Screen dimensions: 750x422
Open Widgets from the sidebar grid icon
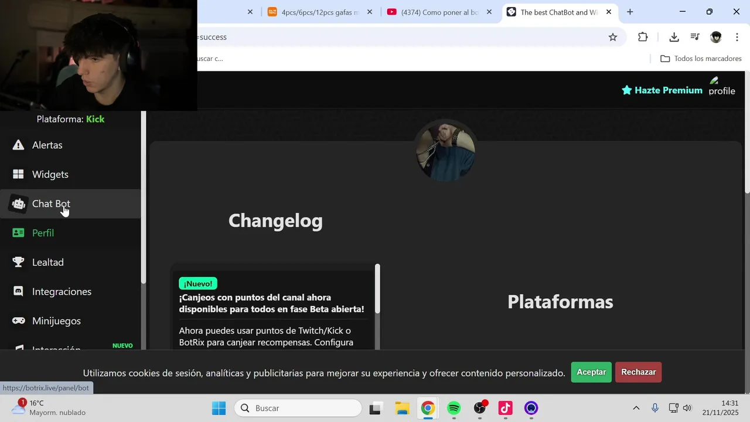[x=18, y=174]
